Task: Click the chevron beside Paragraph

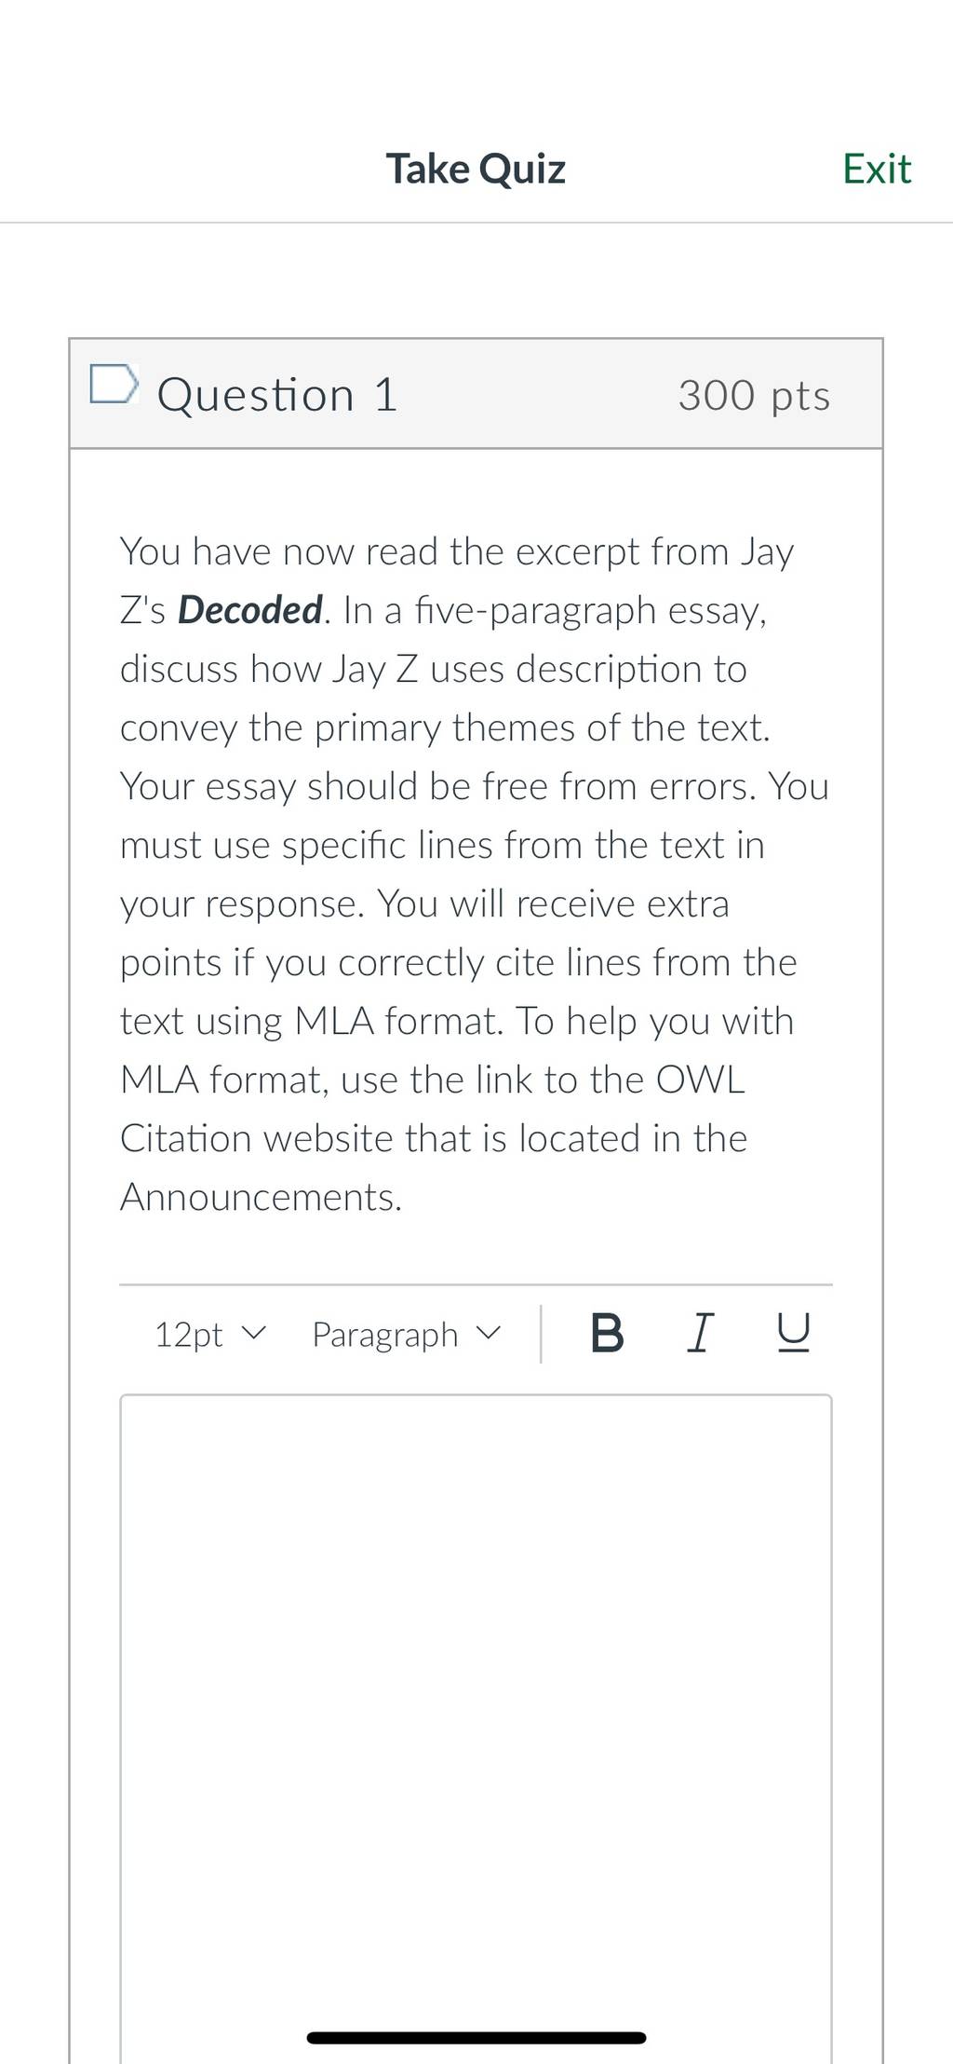Action: tap(489, 1333)
